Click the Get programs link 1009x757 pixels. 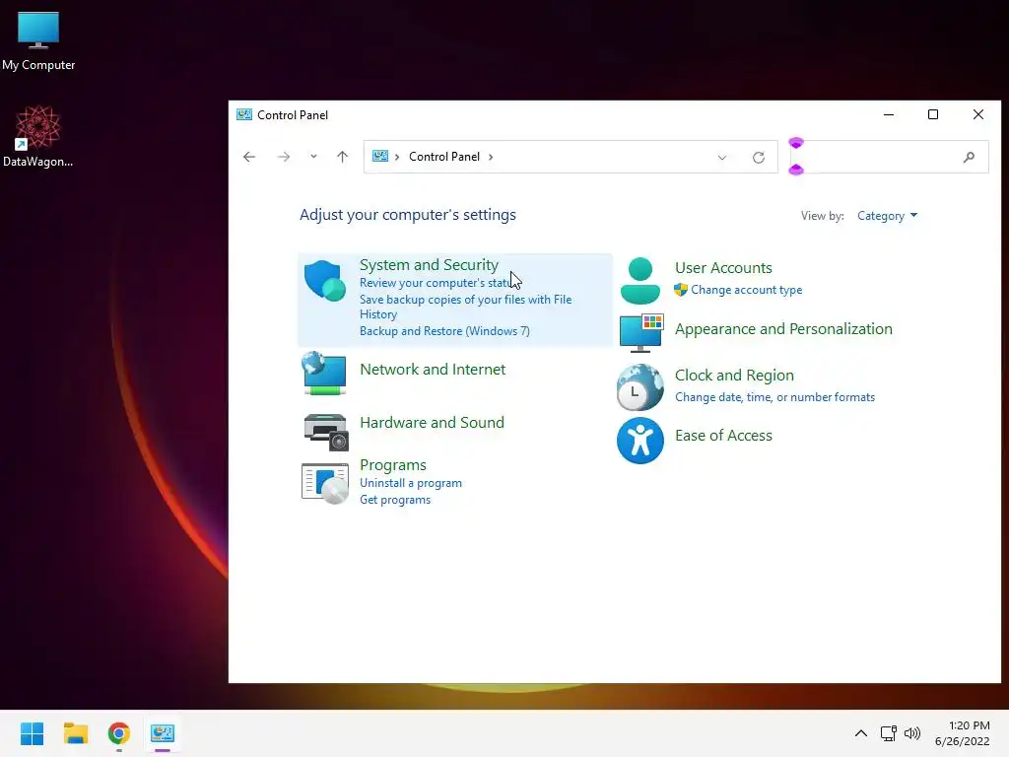point(395,500)
